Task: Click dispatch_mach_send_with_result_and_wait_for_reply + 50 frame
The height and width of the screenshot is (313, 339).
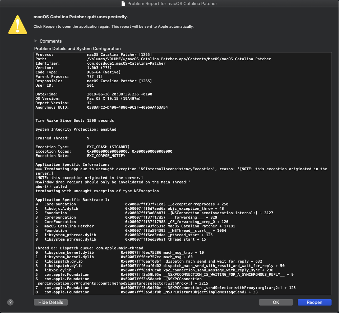Action: (160, 266)
